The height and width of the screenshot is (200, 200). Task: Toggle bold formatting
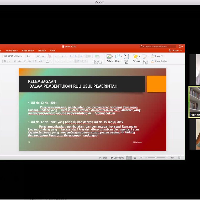click(x=5, y=61)
